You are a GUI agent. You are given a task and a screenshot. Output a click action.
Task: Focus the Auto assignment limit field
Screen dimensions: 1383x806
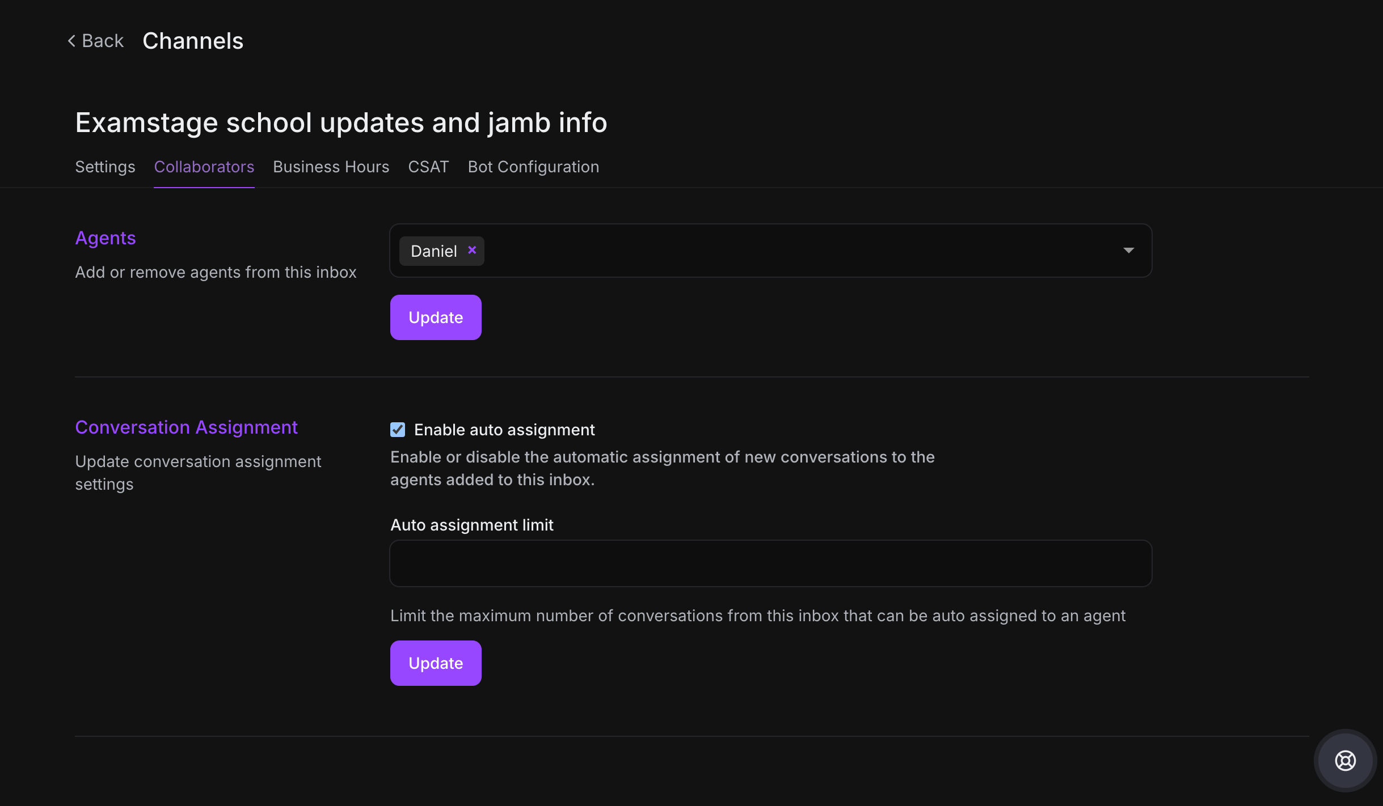click(x=770, y=563)
